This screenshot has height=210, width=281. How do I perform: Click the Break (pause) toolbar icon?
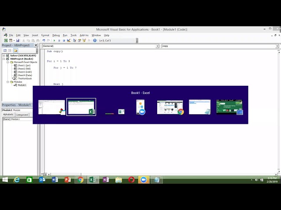click(x=59, y=41)
